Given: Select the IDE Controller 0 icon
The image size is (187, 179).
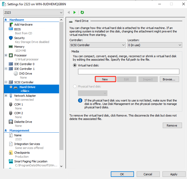Looking at the screenshot, I should click(x=11, y=64).
